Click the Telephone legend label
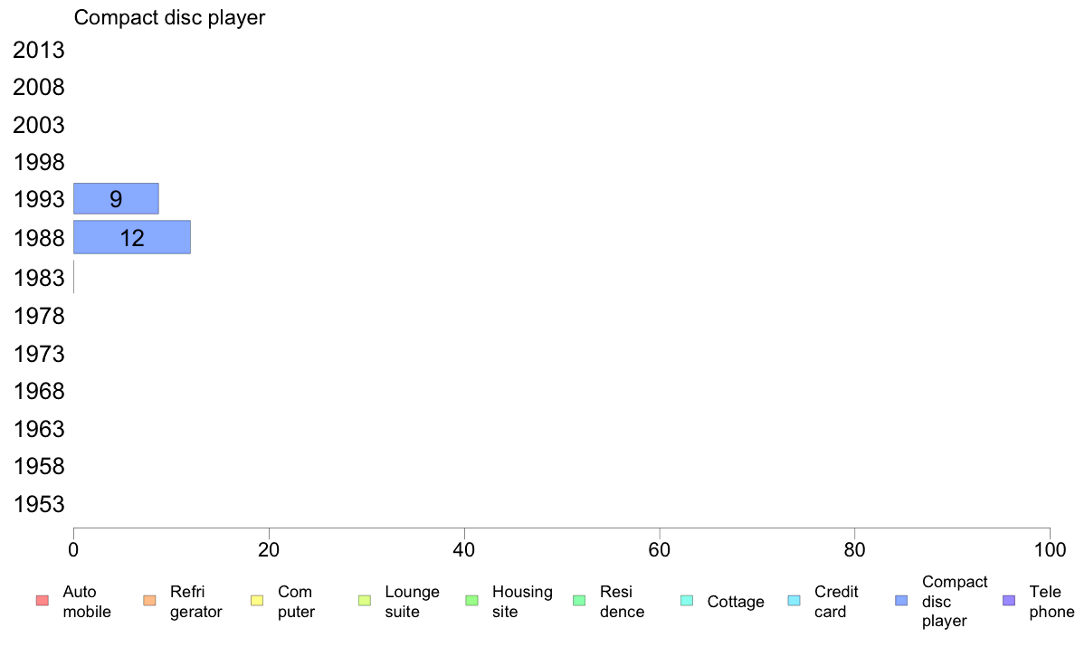Image resolution: width=1075 pixels, height=666 pixels. click(x=1051, y=602)
